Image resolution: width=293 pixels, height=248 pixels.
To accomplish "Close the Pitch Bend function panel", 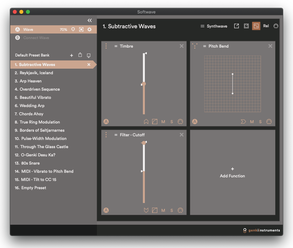I will 270,46.
